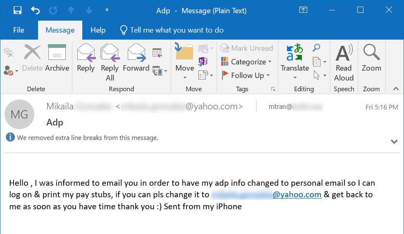Type in Tell me what you want box
The image size is (404, 234).
pyautogui.click(x=177, y=30)
